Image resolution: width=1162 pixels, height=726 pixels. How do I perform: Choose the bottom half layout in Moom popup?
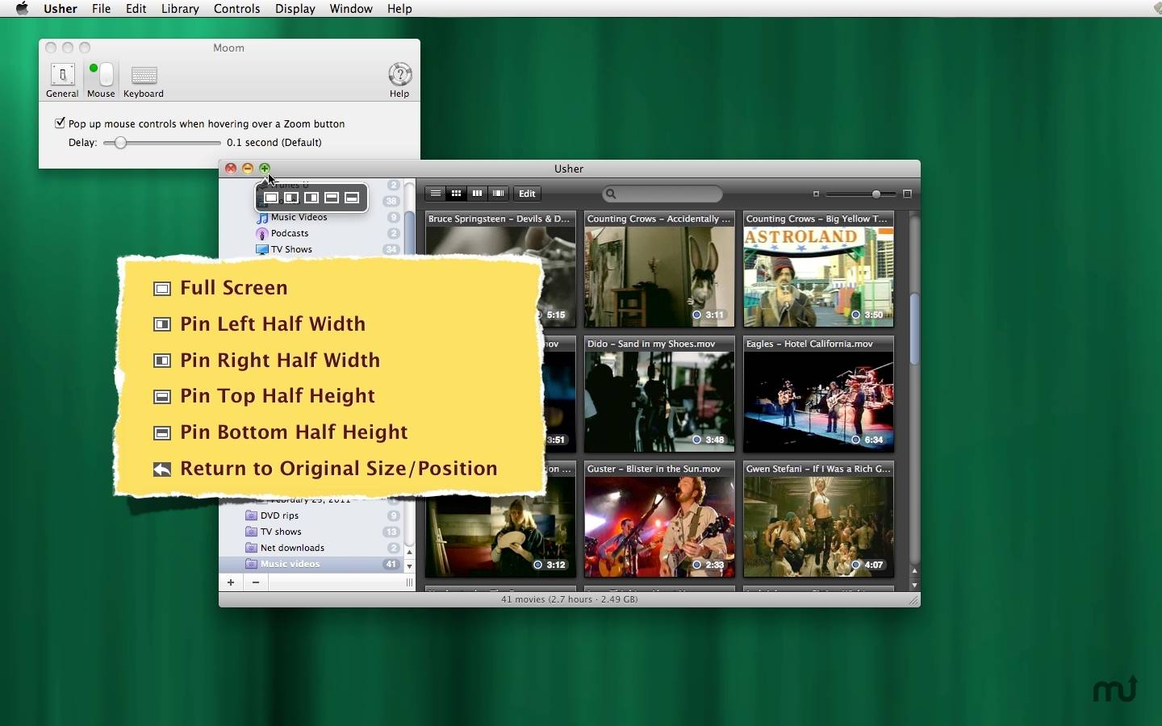(352, 198)
